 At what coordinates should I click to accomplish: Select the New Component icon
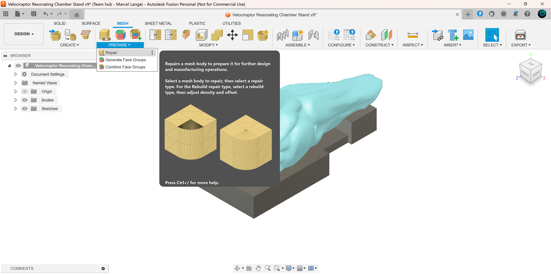point(298,35)
